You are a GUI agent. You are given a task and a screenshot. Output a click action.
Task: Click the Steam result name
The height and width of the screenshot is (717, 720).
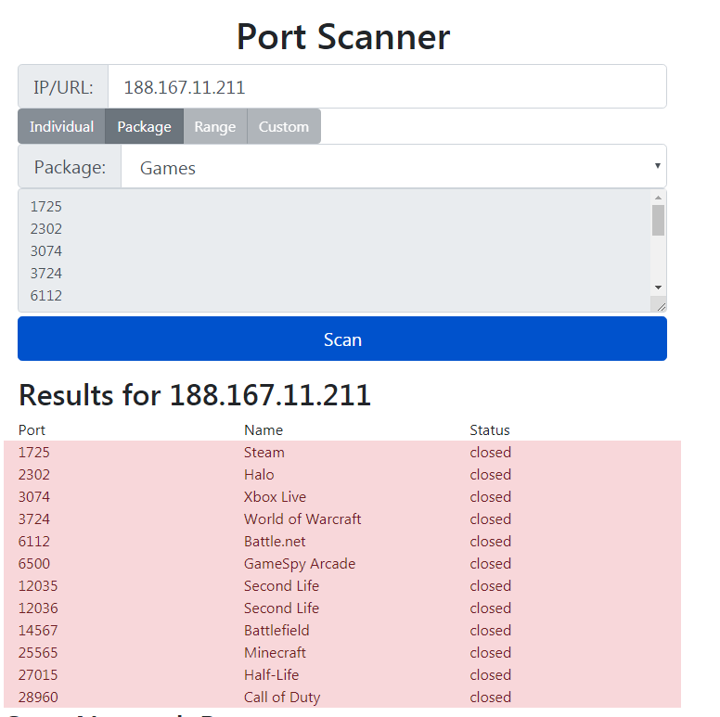264,453
